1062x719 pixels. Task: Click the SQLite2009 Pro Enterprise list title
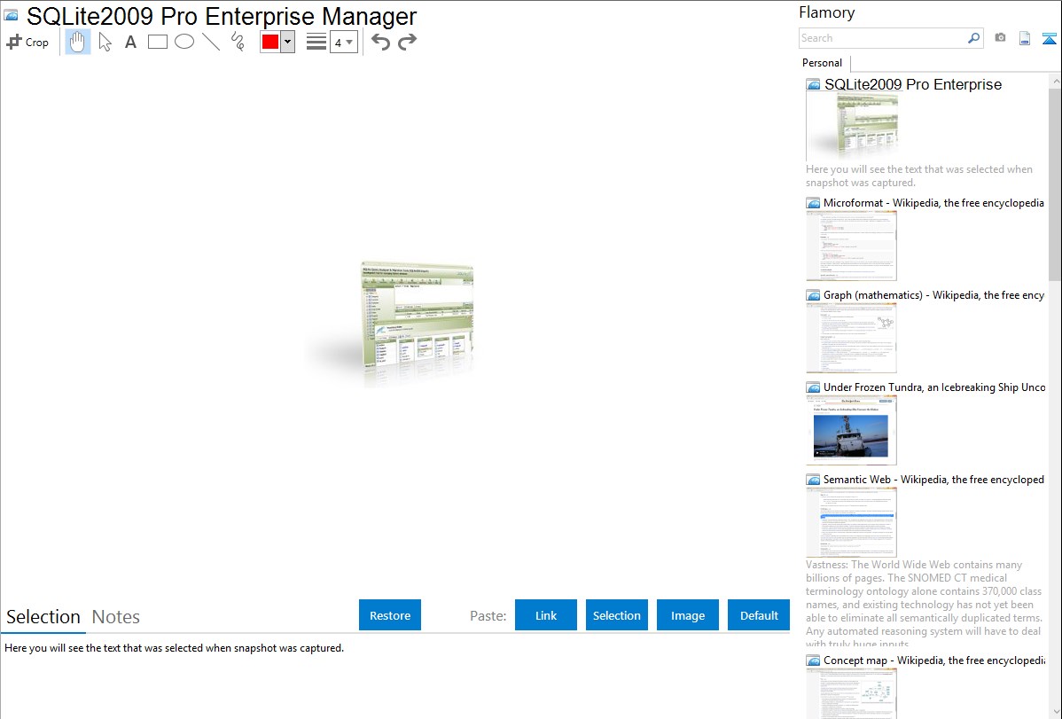pyautogui.click(x=913, y=84)
